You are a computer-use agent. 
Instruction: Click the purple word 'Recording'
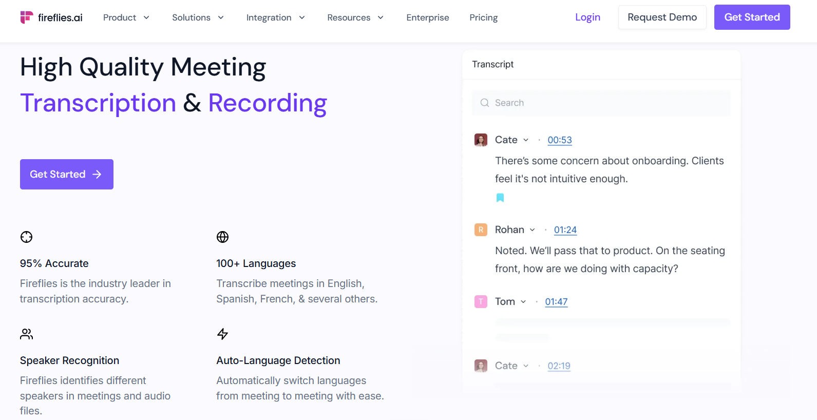pos(268,103)
